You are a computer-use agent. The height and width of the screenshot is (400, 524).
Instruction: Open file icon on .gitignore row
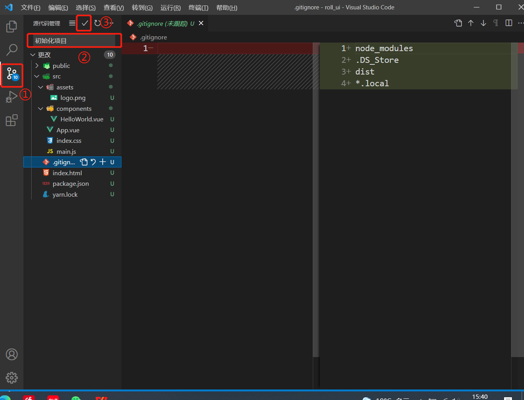point(84,162)
